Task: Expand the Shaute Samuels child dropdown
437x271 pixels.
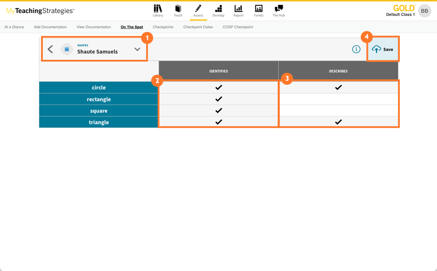Action: click(x=137, y=49)
